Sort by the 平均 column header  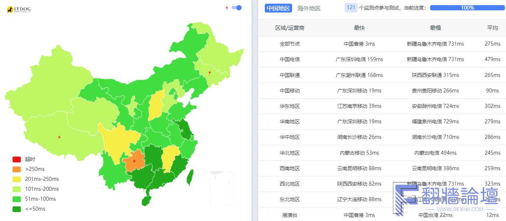492,28
